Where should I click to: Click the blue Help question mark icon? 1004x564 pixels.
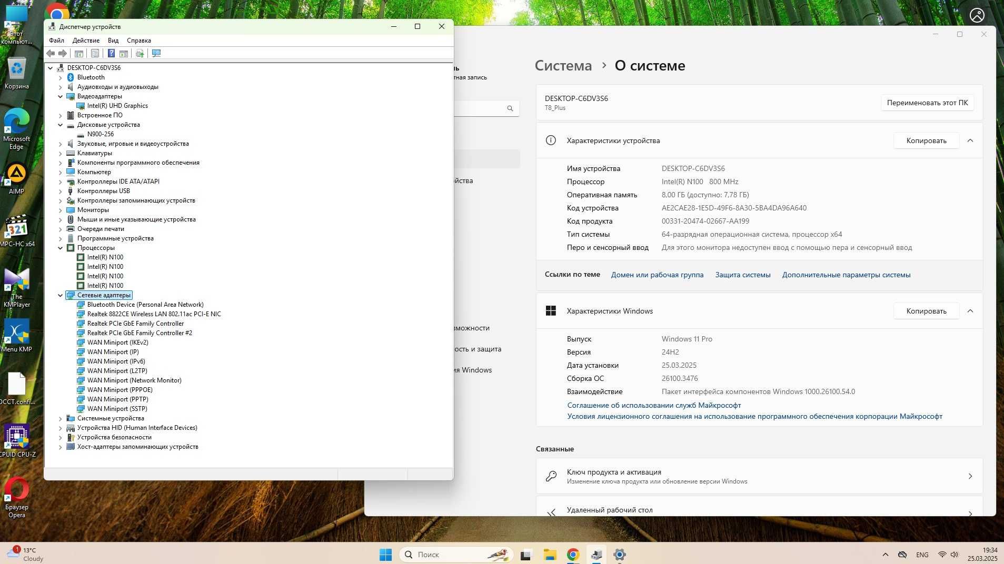click(x=111, y=53)
